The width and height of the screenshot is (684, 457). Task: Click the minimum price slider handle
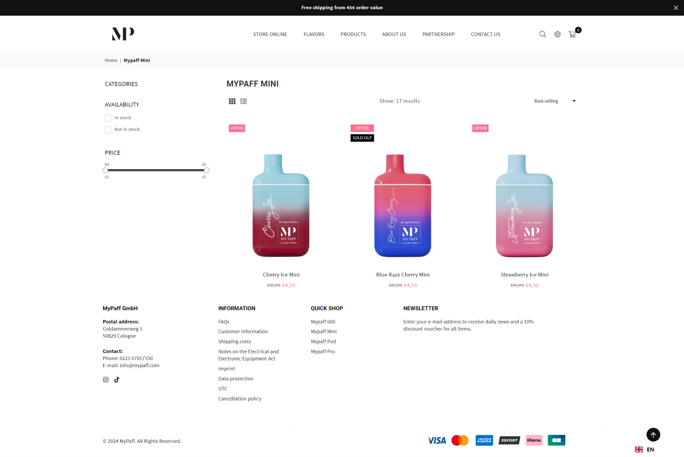[105, 170]
